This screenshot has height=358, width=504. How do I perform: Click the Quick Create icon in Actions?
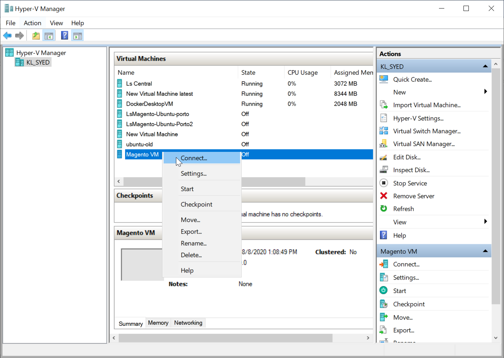384,79
